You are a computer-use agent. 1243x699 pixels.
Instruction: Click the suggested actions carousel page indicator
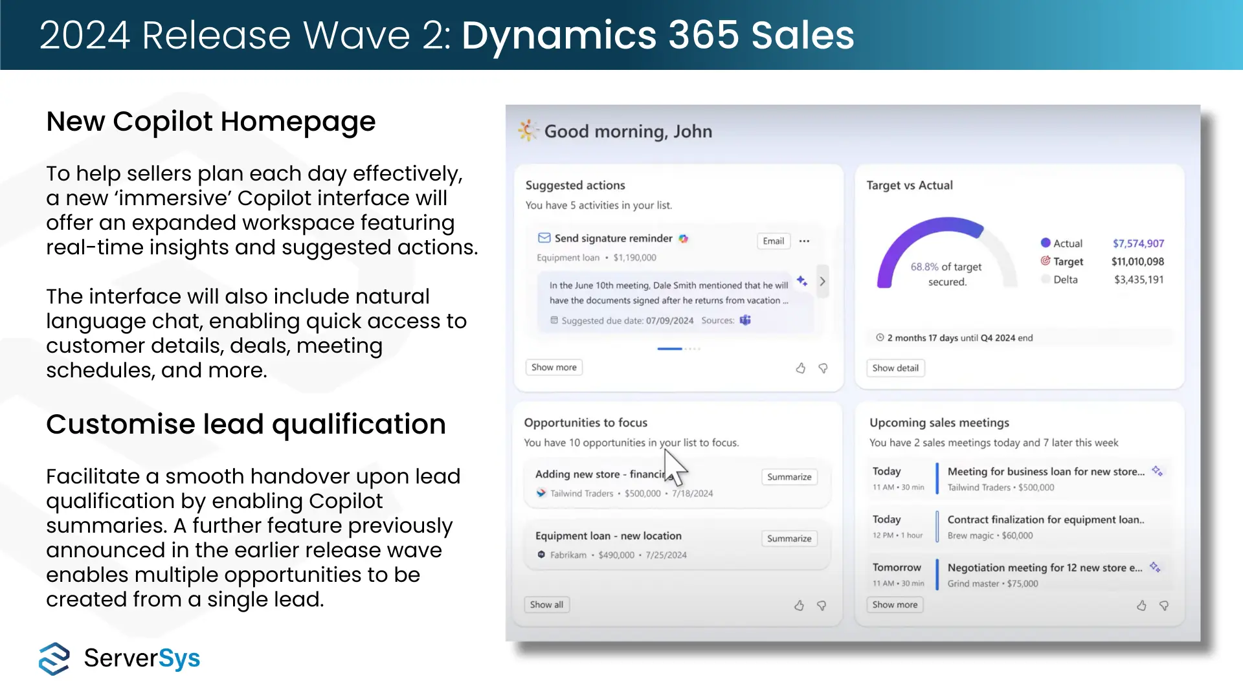click(x=678, y=349)
